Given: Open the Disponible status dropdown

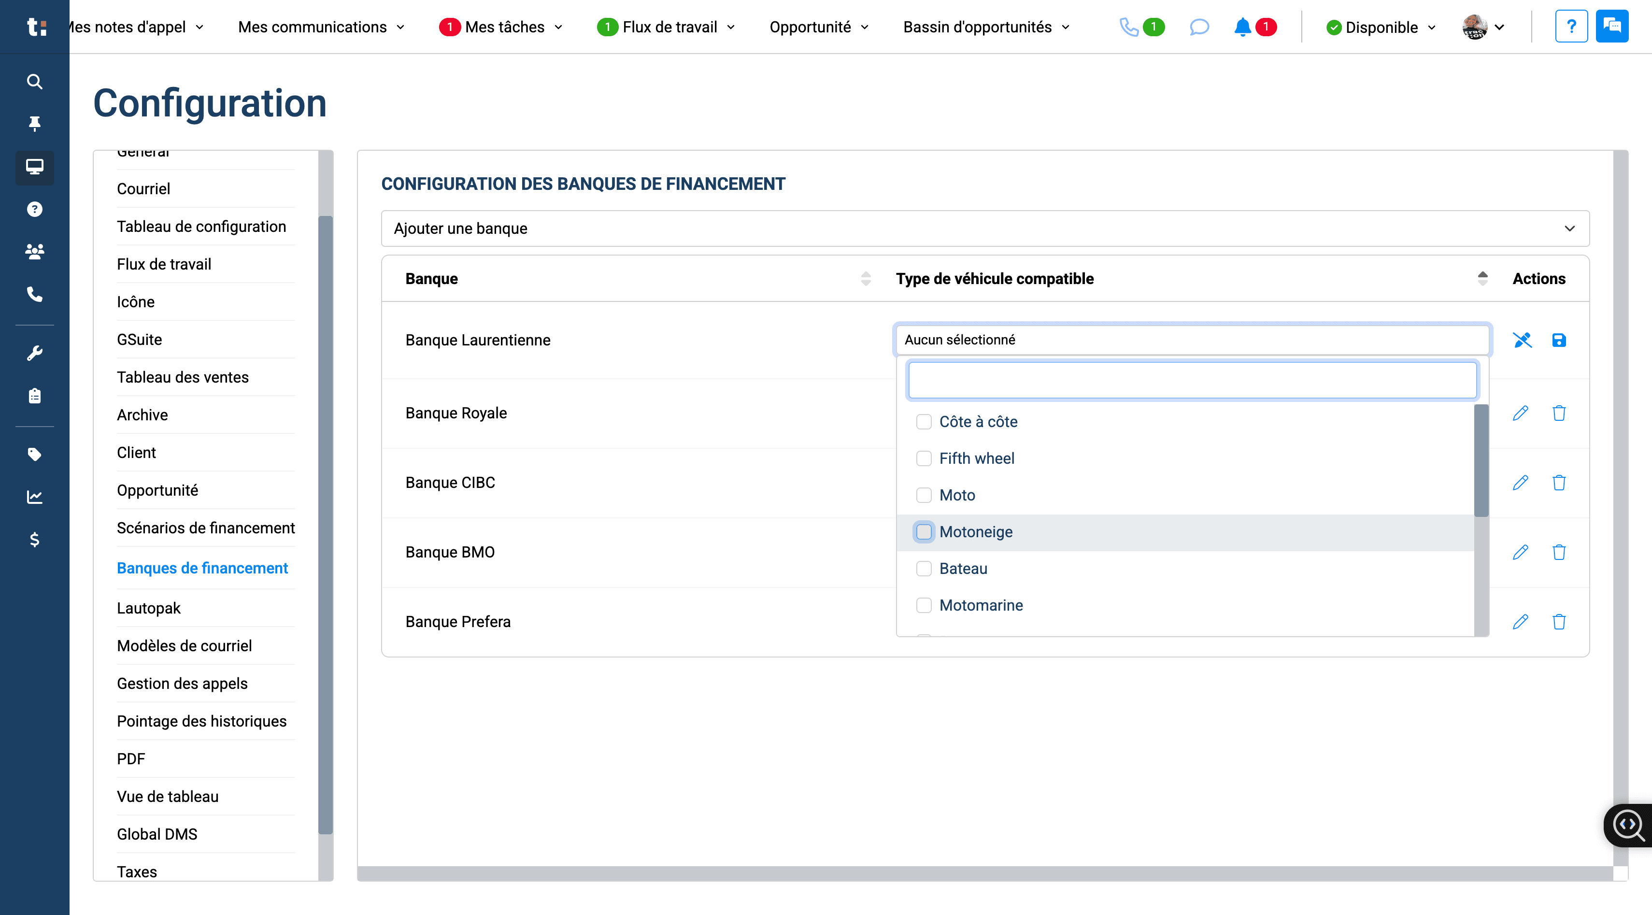Looking at the screenshot, I should pos(1381,28).
